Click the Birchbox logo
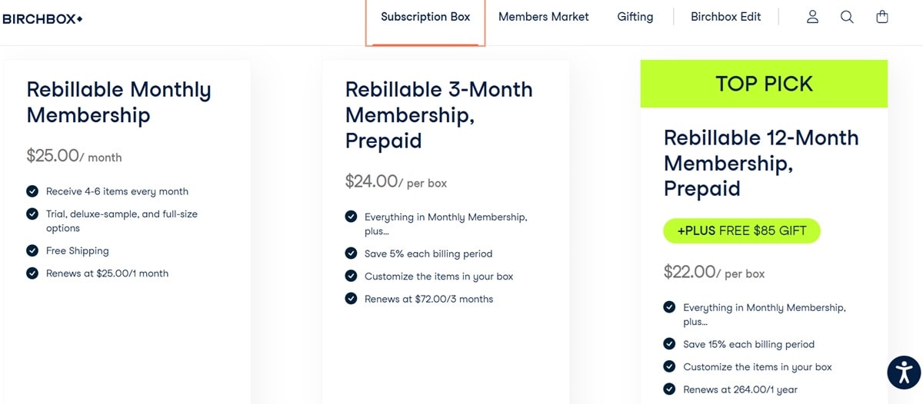This screenshot has height=404, width=923. 43,18
